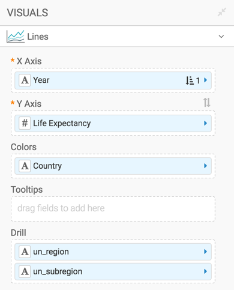Collapse the VISUALS panel with the minimize arrows icon
Image resolution: width=234 pixels, height=290 pixels.
pyautogui.click(x=221, y=12)
